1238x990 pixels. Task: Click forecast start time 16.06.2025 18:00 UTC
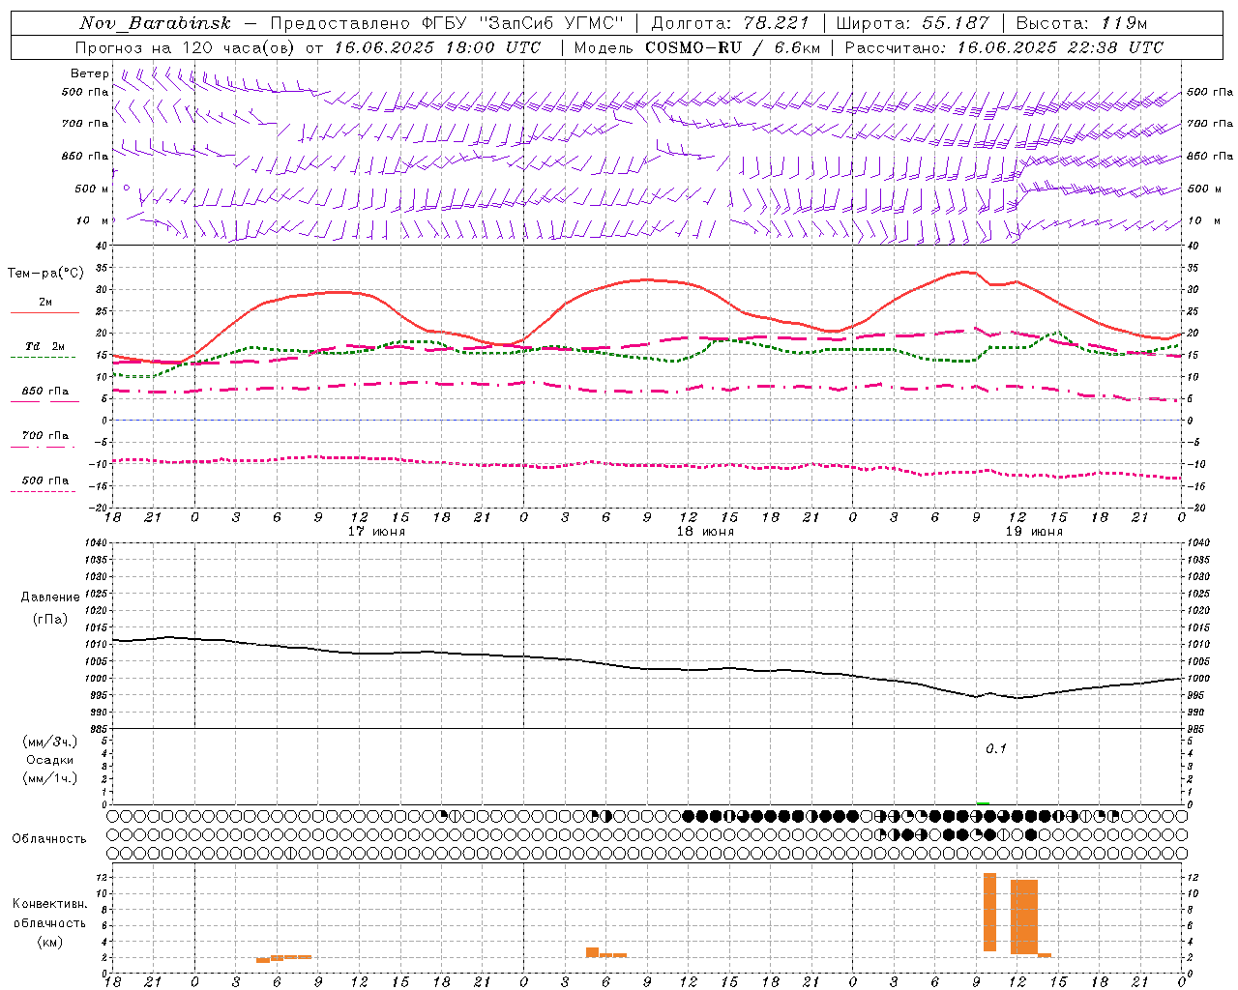point(437,47)
